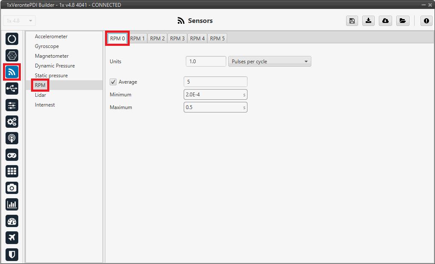
Task: Select Lidar in the sensor list
Action: [40, 95]
